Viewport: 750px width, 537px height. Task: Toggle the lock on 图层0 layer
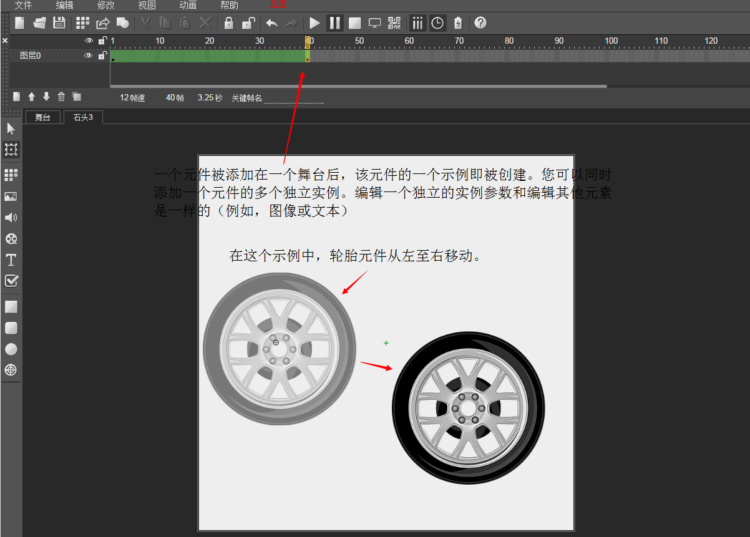pos(102,56)
